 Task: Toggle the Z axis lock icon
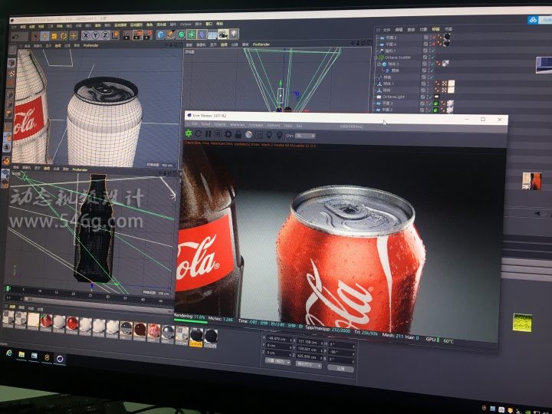coord(105,35)
